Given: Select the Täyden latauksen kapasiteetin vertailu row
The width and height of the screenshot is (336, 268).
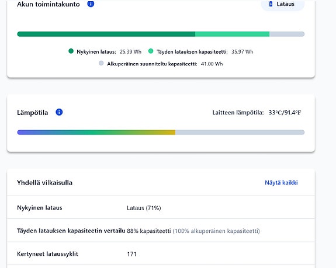Looking at the screenshot, I should [161, 231].
